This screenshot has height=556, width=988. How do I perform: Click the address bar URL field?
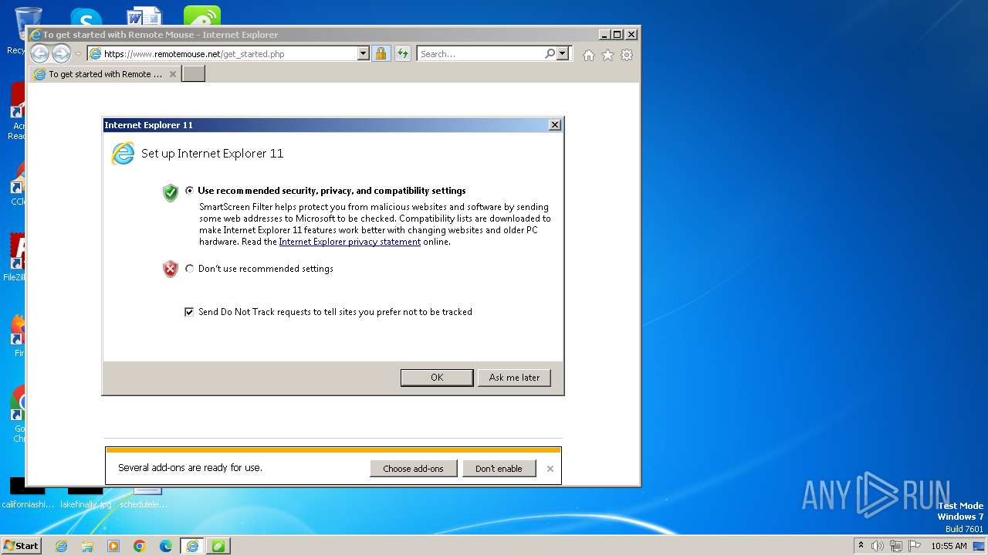pos(229,54)
